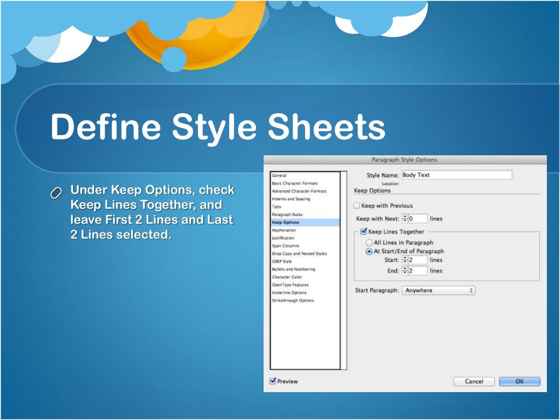
Task: Open OpenType Features category
Action: coord(290,285)
